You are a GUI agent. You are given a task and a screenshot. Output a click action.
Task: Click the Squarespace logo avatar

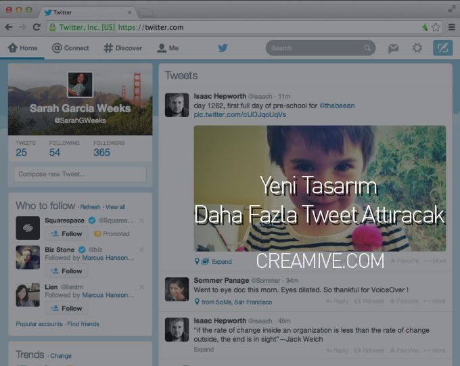[28, 228]
